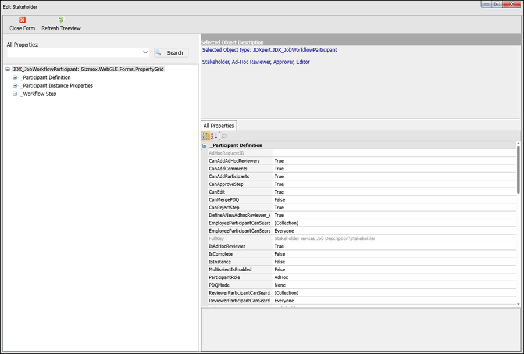The image size is (524, 354).
Task: Click the Refresh Treeview green arrows icon
Action: click(61, 20)
